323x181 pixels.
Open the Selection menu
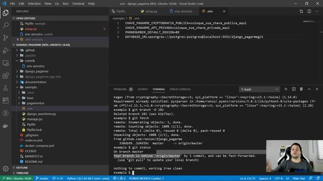coord(34,4)
